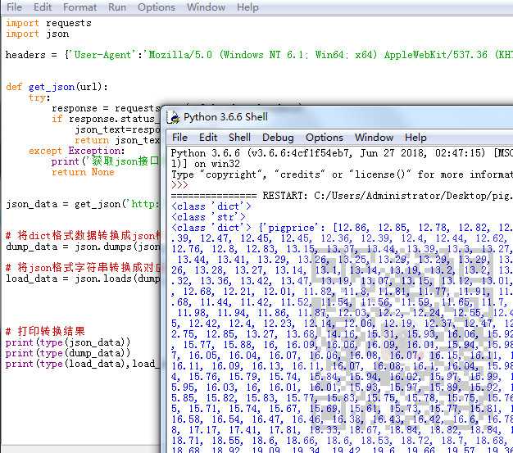The height and width of the screenshot is (453, 513).
Task: Open Options menu in Python Shell window
Action: tap(325, 138)
